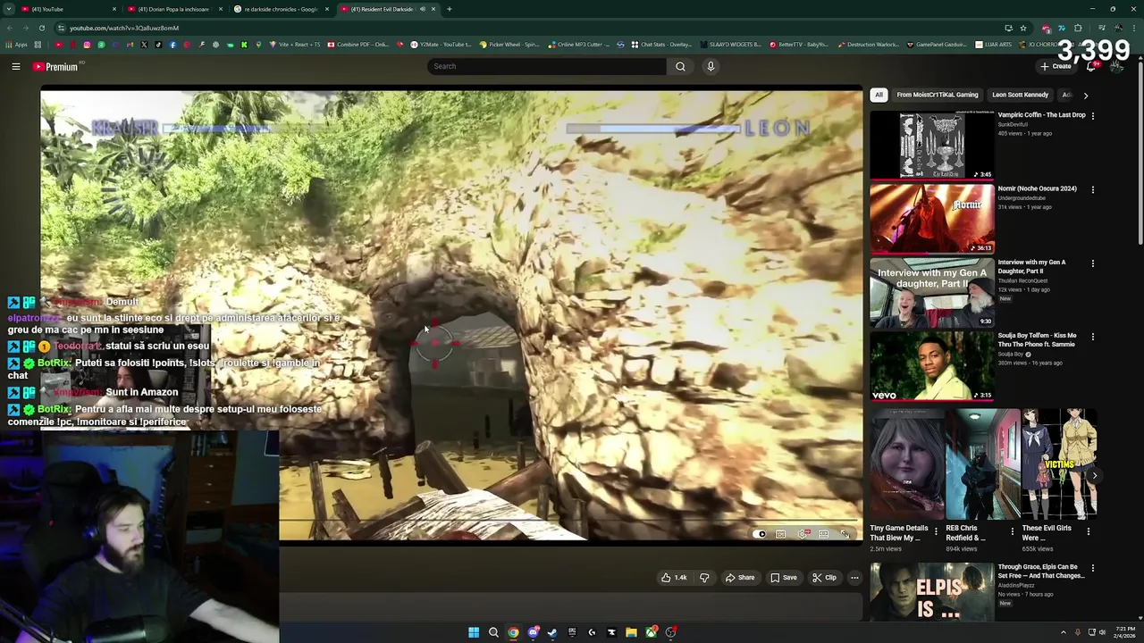The height and width of the screenshot is (643, 1144).
Task: Select the From MoistCr1TiKaL Gaming chip
Action: pyautogui.click(x=937, y=95)
